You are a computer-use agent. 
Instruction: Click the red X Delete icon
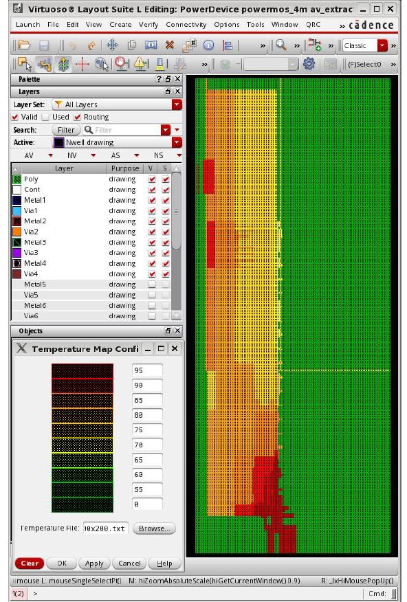[x=169, y=45]
